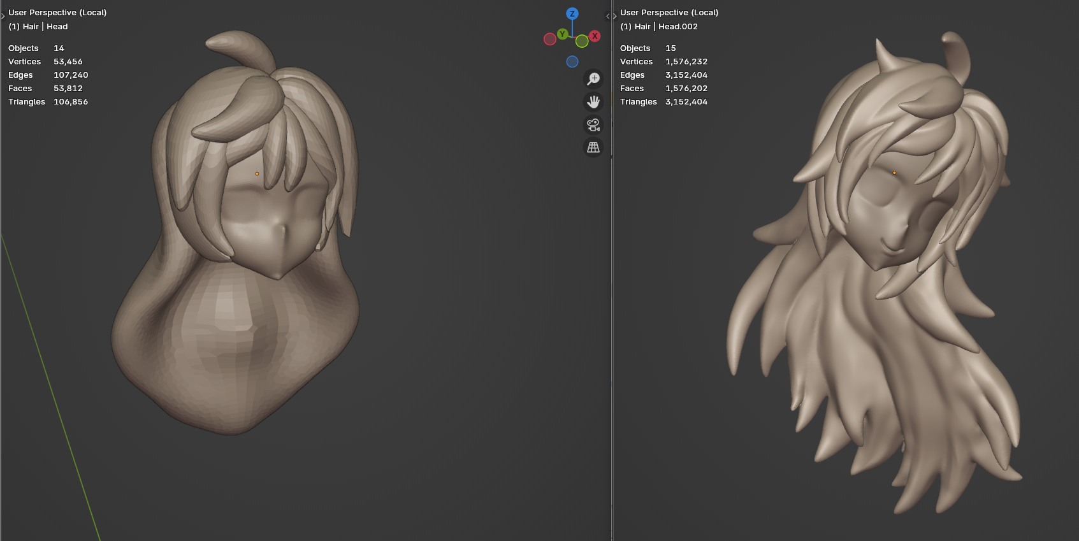Click the unlabeled red negative X axis circle

click(550, 40)
